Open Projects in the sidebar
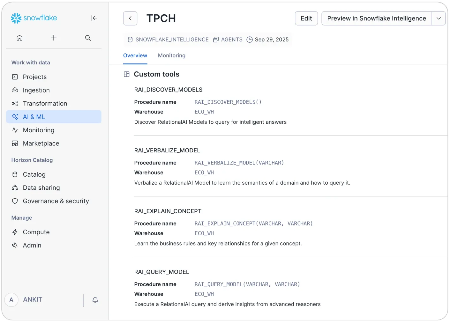 click(34, 77)
